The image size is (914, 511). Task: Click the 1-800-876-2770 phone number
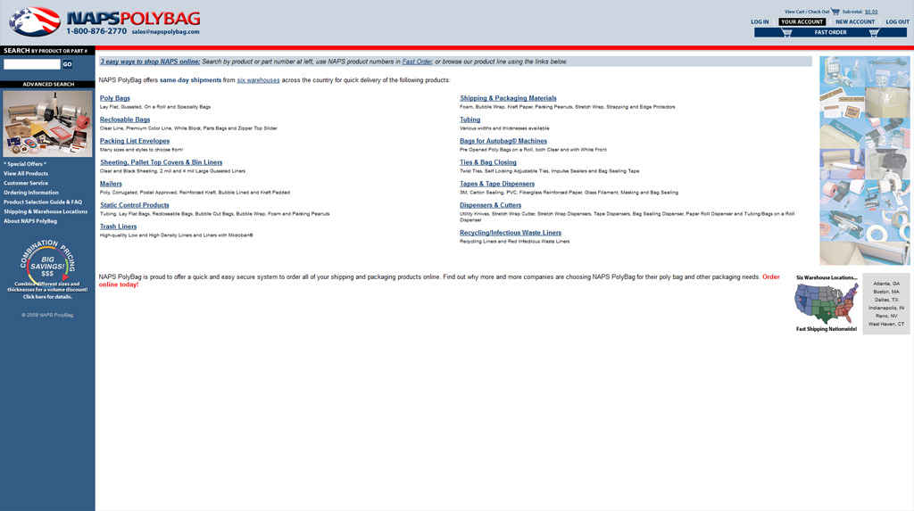[x=96, y=31]
